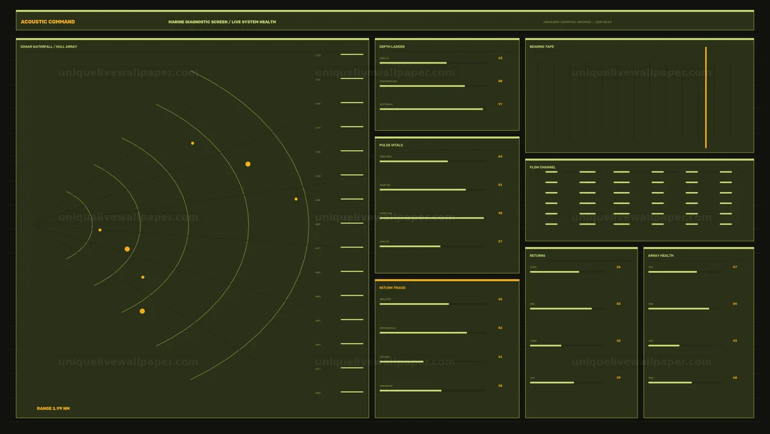Select the Sonar Waterfall / Hull Array panel title
The image size is (770, 434).
49,47
